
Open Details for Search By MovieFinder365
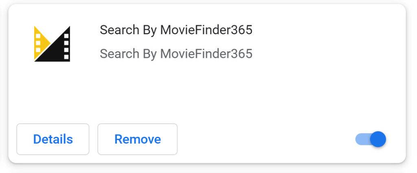tap(53, 139)
